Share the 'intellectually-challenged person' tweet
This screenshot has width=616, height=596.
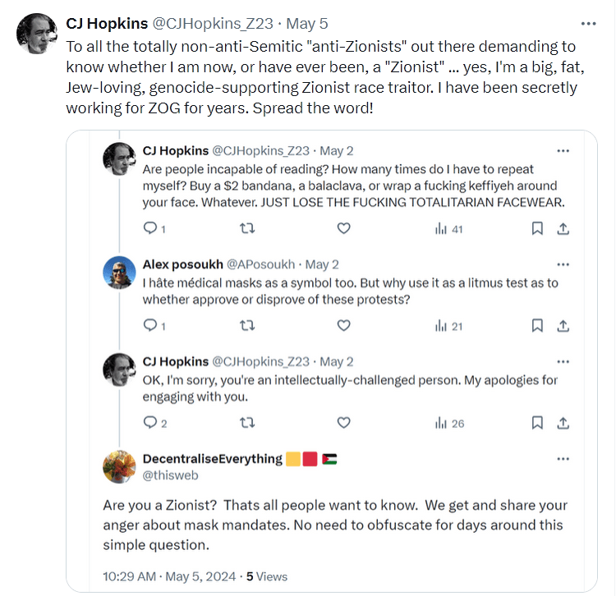[x=563, y=423]
